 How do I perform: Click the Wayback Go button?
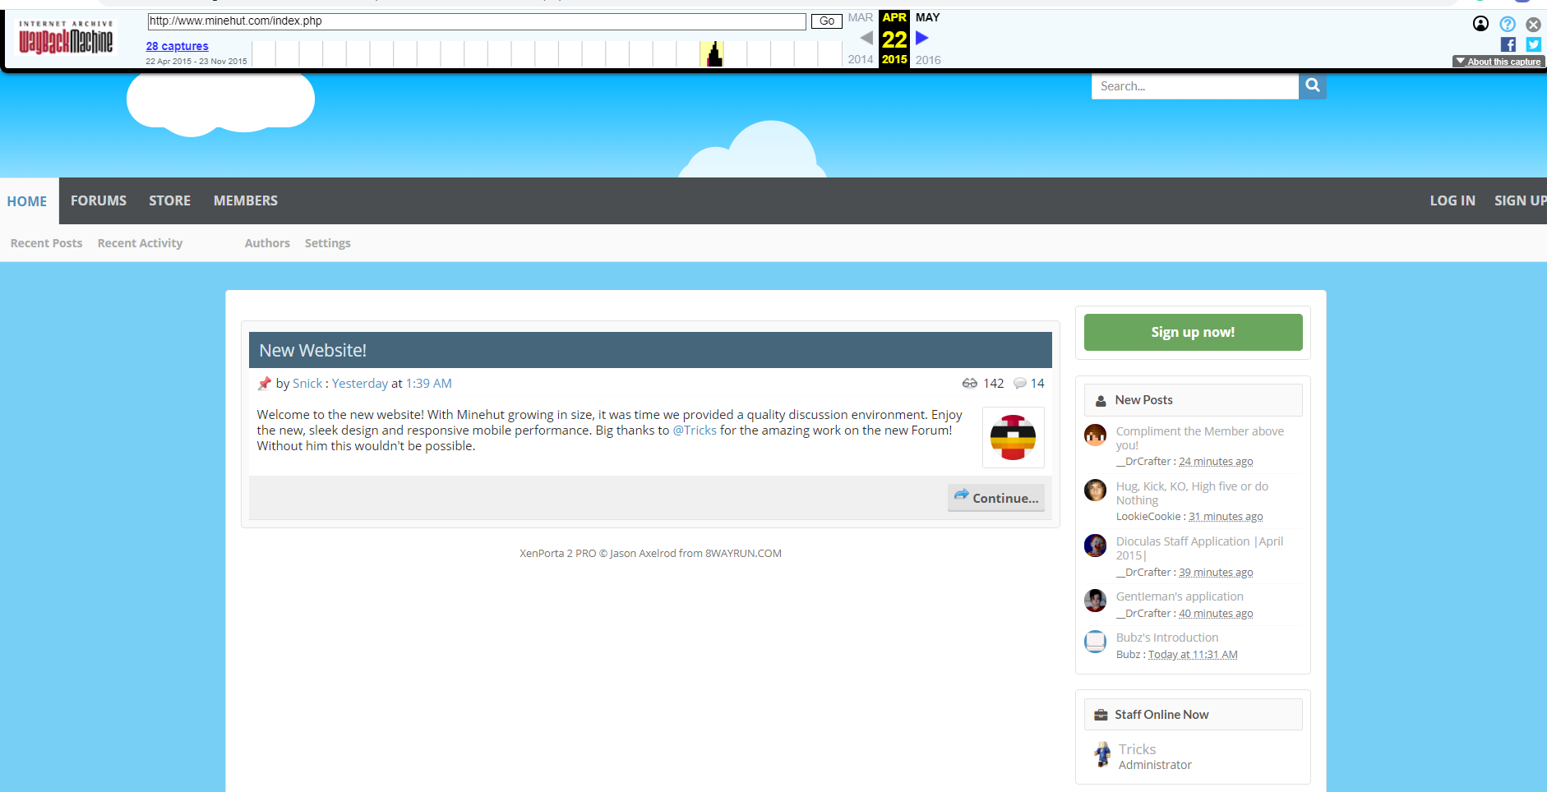(x=827, y=21)
